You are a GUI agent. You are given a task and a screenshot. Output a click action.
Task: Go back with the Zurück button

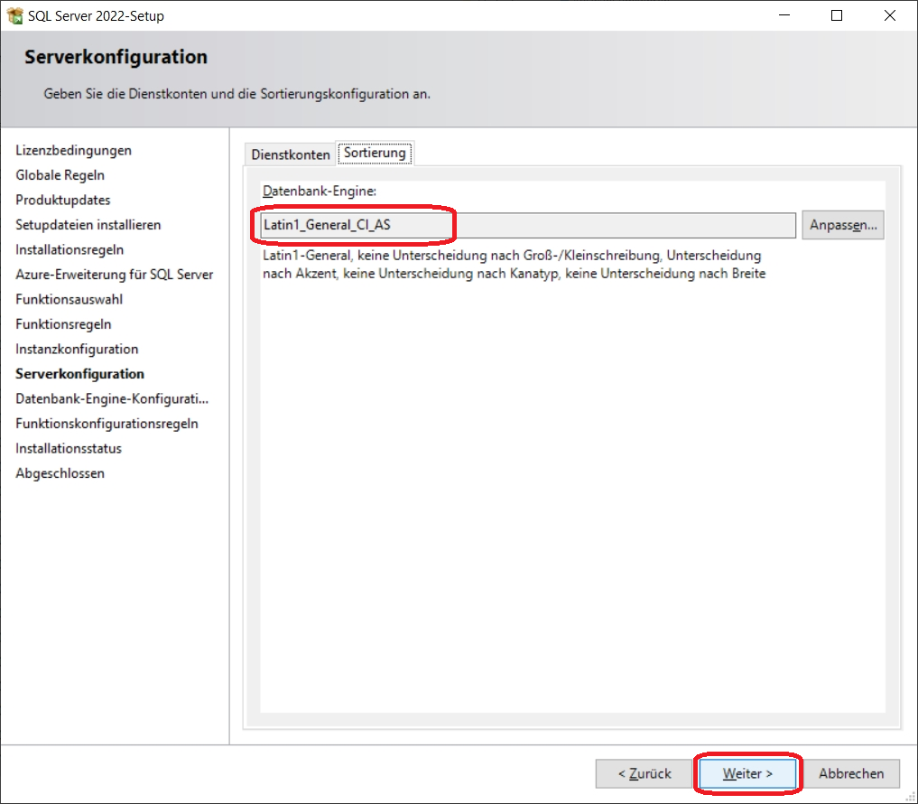[644, 773]
